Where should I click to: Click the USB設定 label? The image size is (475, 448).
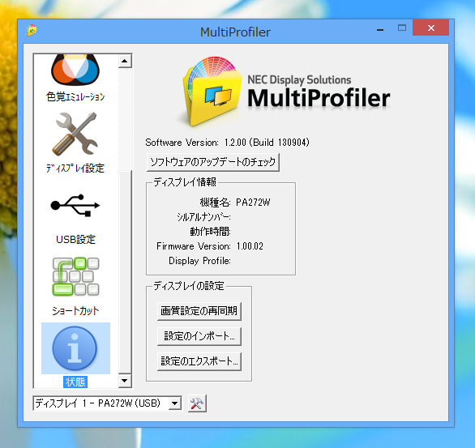click(75, 240)
